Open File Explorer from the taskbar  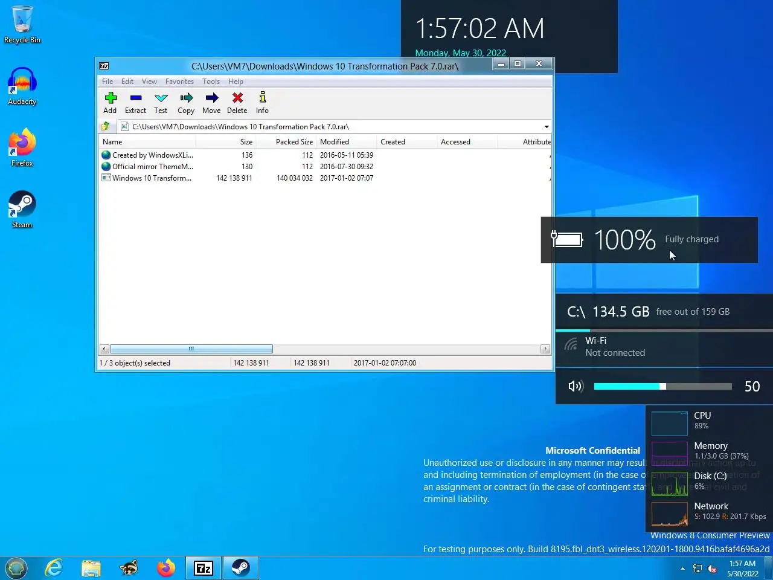[91, 568]
